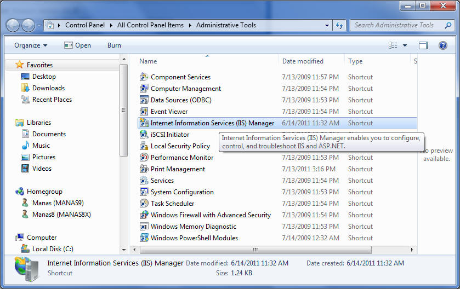Click the Burn toolbar button
The height and width of the screenshot is (289, 460).
(114, 45)
